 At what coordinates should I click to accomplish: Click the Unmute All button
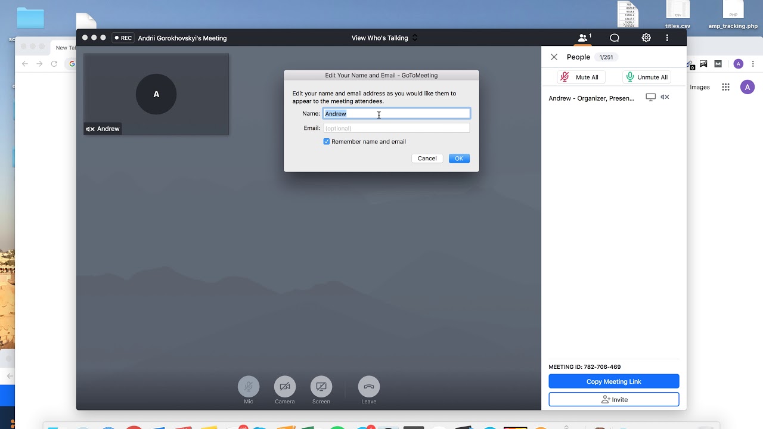(647, 77)
